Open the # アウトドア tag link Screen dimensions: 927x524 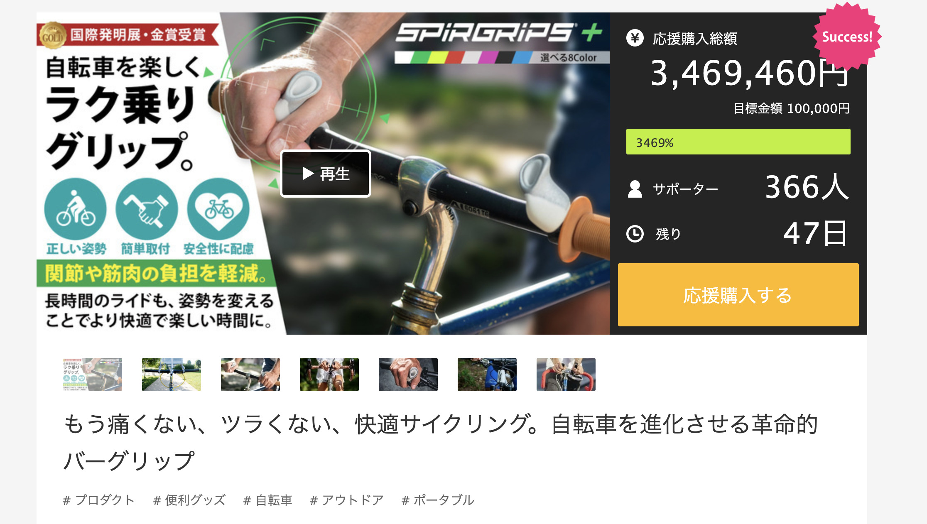click(347, 500)
